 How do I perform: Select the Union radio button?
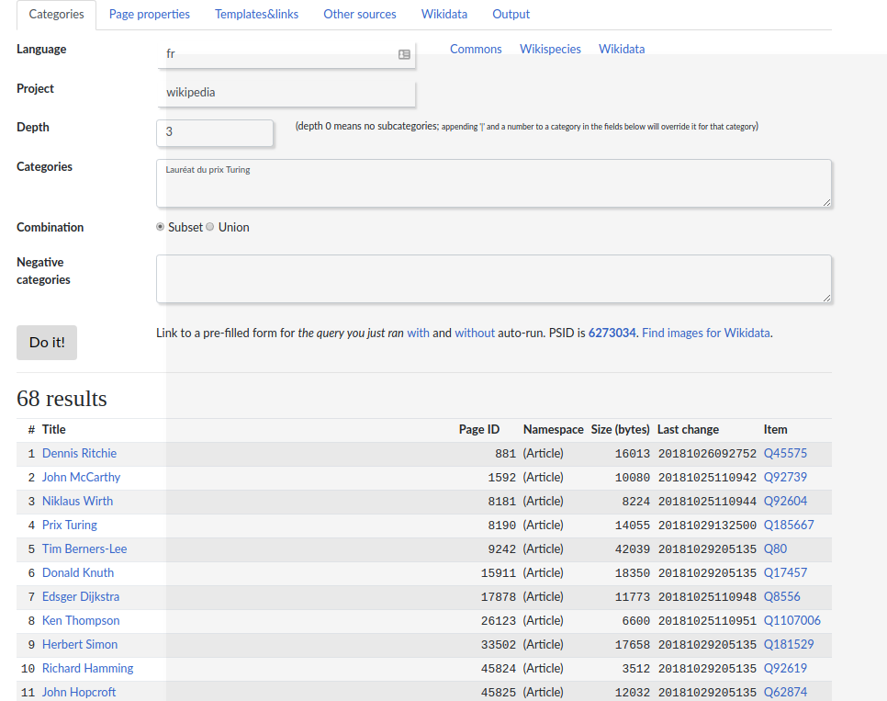(210, 227)
